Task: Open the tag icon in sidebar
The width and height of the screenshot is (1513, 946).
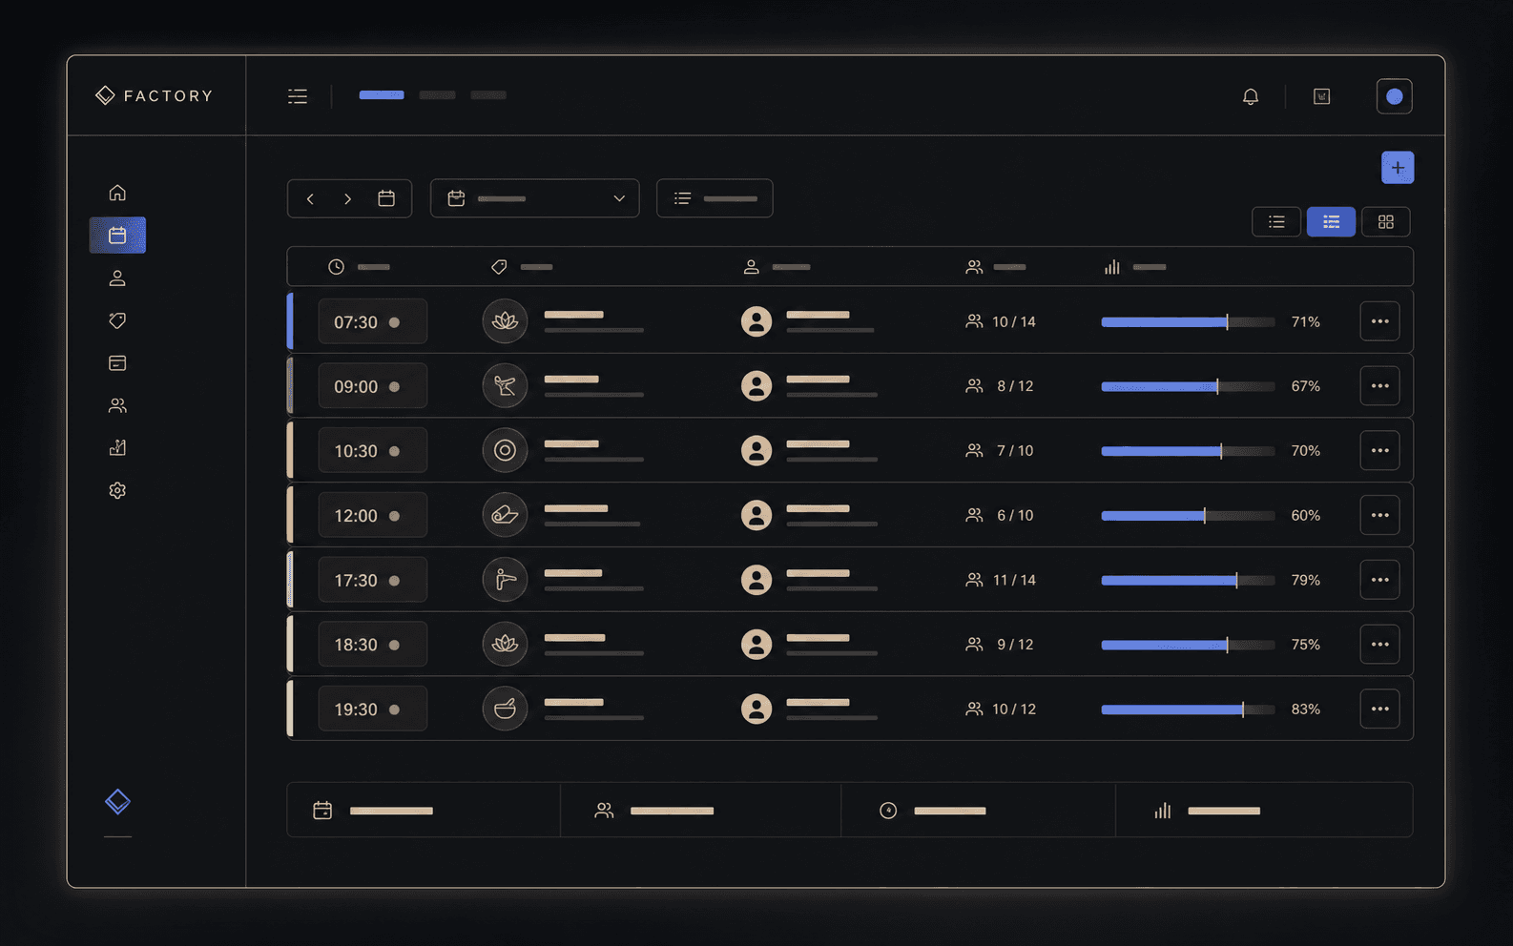Action: 117,320
